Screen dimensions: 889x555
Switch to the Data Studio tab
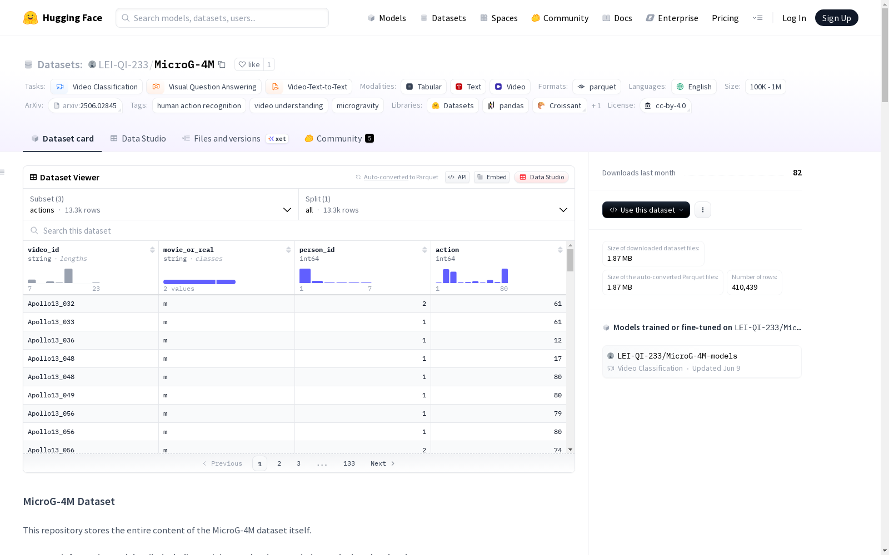[138, 139]
